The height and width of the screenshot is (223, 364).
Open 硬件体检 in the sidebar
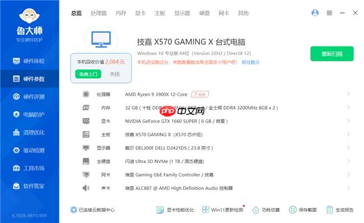29,61
